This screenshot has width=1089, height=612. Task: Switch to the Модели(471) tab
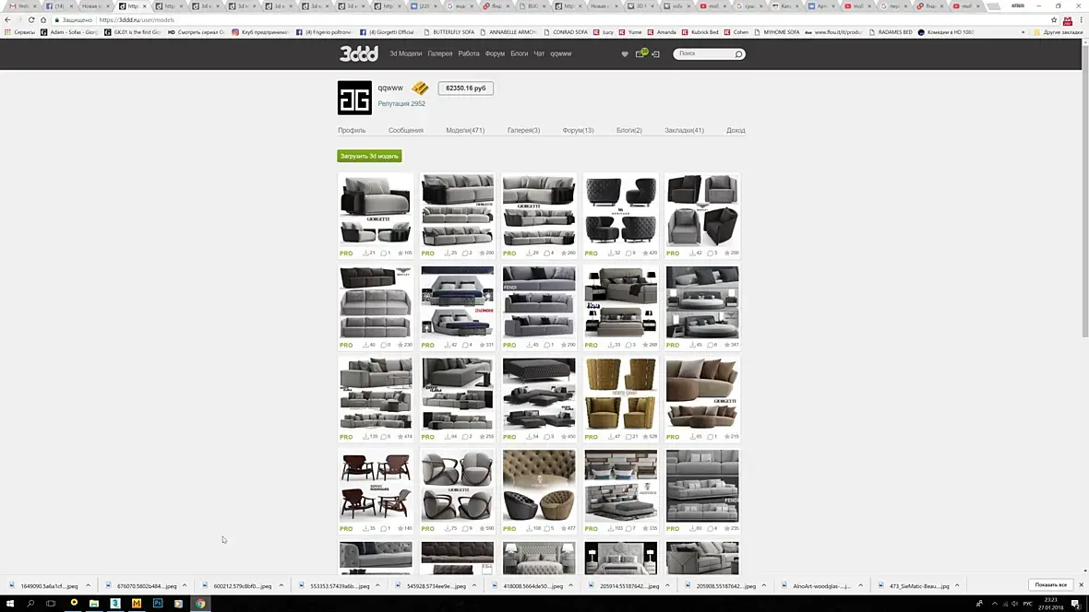[x=465, y=131]
